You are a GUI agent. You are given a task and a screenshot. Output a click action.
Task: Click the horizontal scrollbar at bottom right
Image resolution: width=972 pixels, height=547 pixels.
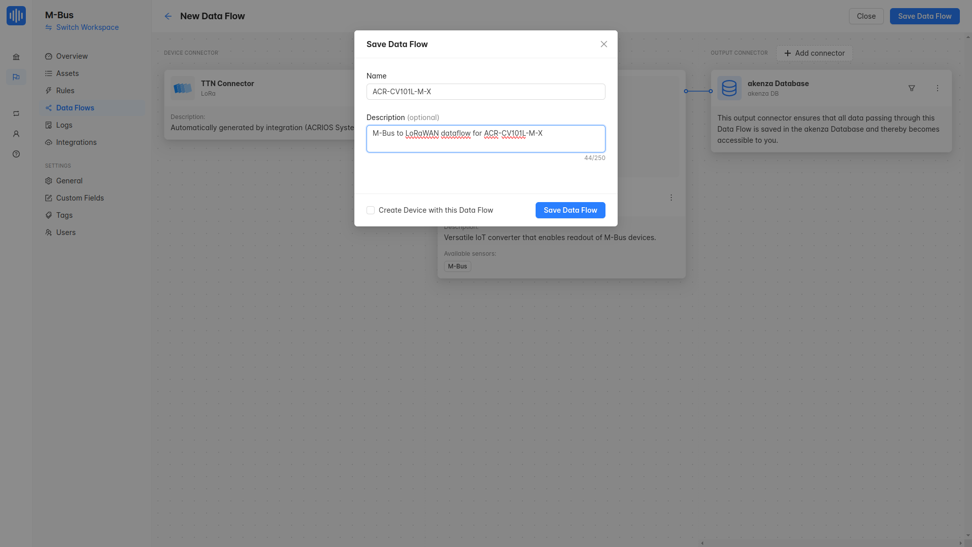[830, 543]
